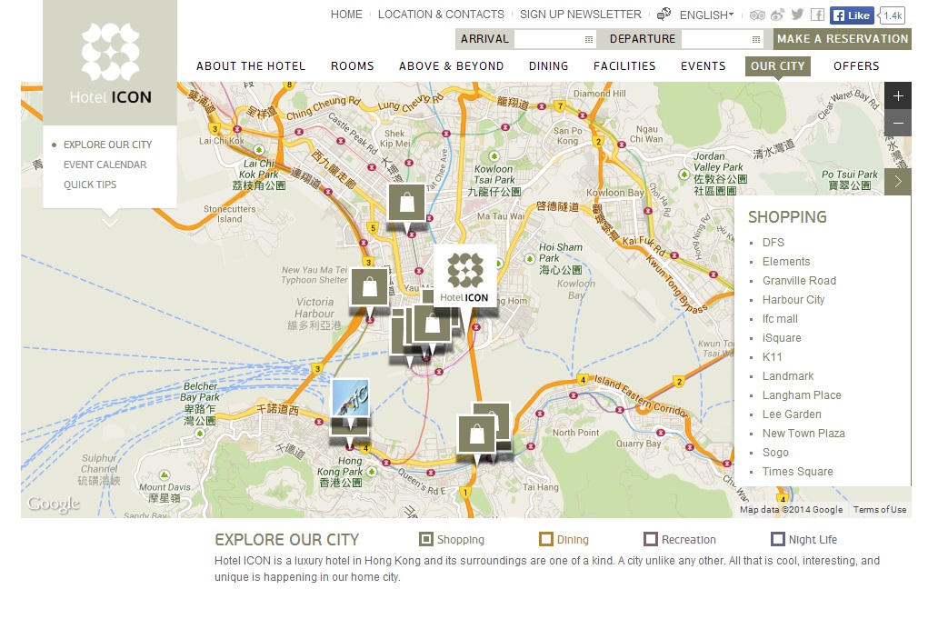The image size is (928, 619).
Task: Click the Twitter bird icon
Action: (x=797, y=15)
